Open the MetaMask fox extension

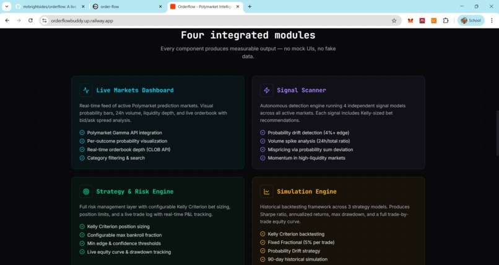coord(410,20)
